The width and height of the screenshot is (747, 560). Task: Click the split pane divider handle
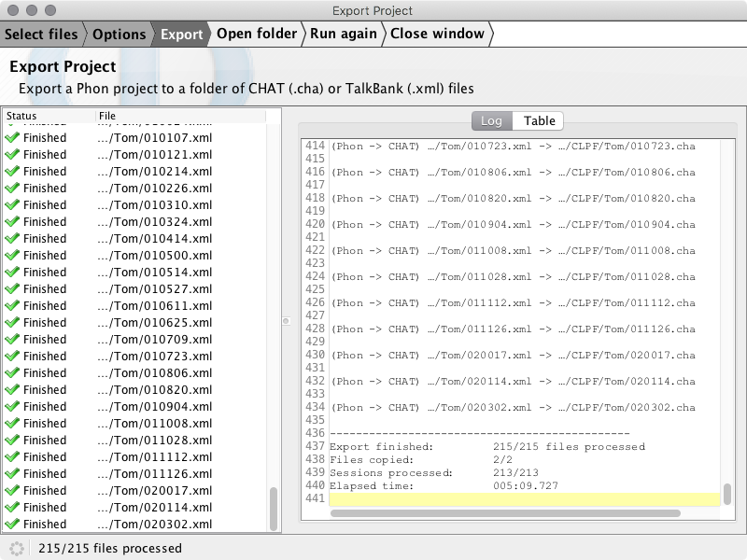[x=286, y=321]
